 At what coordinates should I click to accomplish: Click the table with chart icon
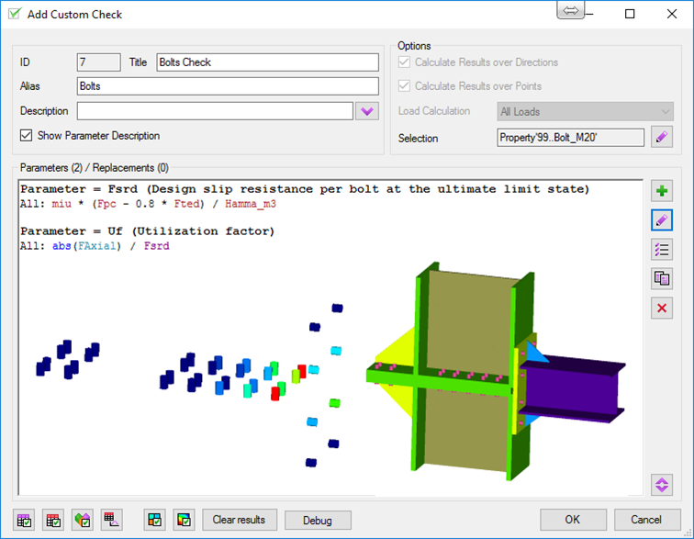[x=112, y=520]
